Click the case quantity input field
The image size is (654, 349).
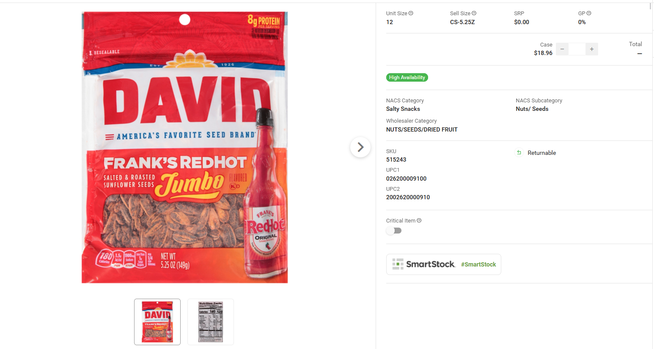(577, 49)
